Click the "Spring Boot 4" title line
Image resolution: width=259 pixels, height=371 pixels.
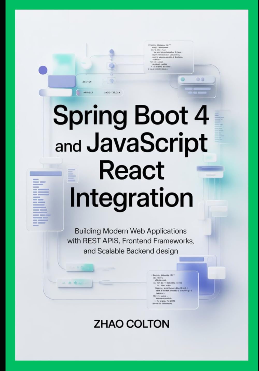pos(131,117)
